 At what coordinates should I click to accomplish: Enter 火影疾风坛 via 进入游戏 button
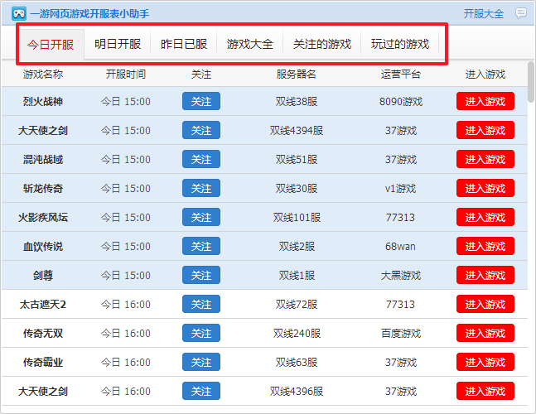[x=485, y=217]
